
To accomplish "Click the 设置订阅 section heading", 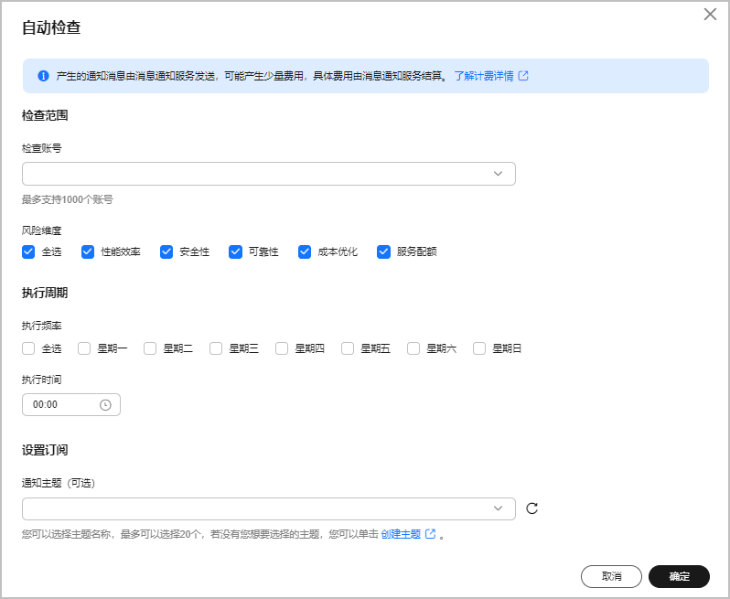I will (45, 450).
